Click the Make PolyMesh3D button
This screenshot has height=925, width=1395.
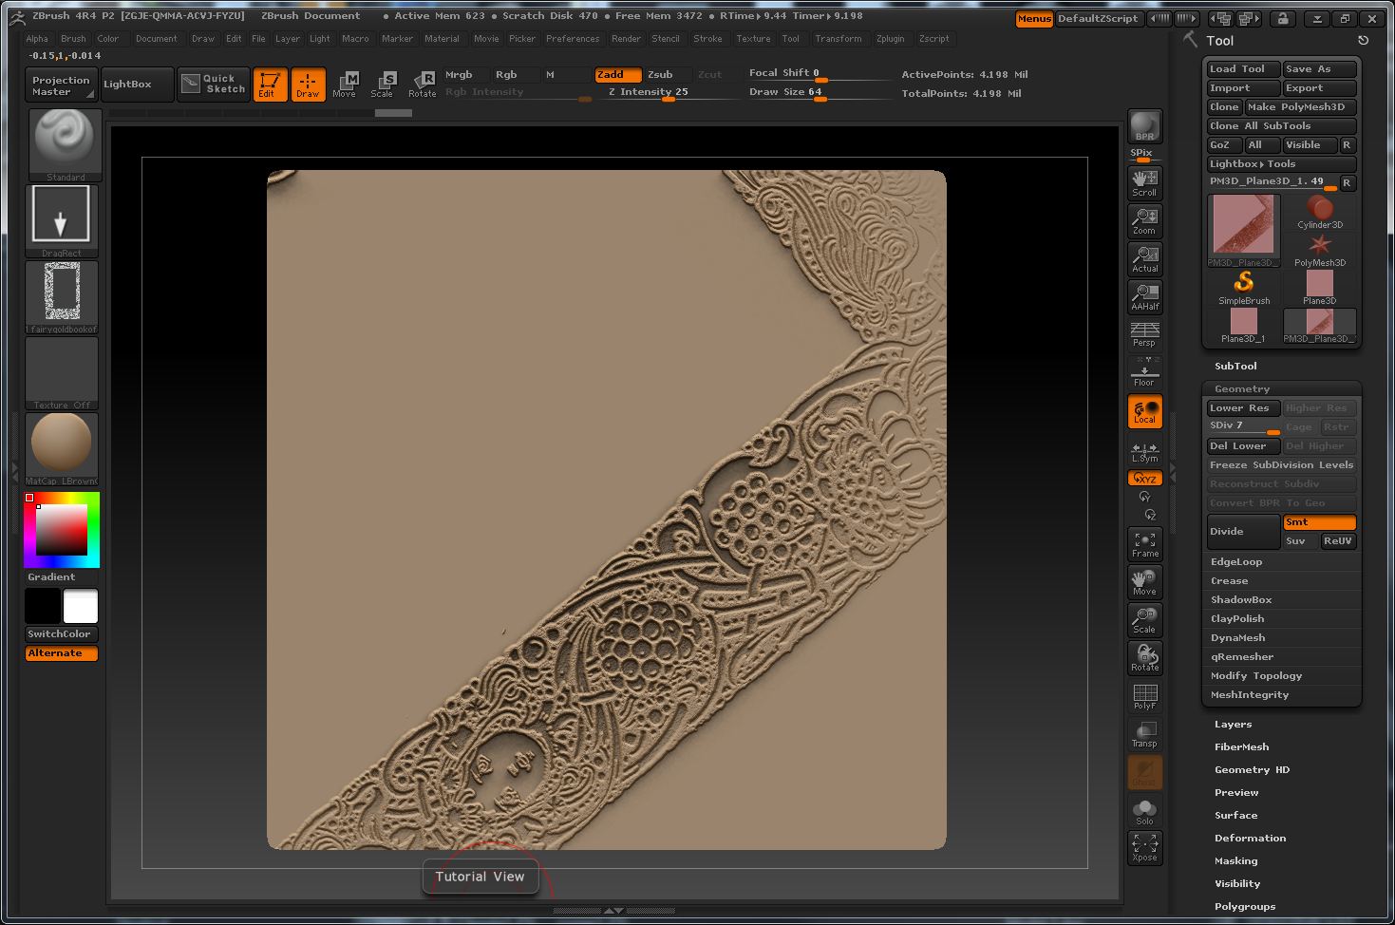[1301, 107]
